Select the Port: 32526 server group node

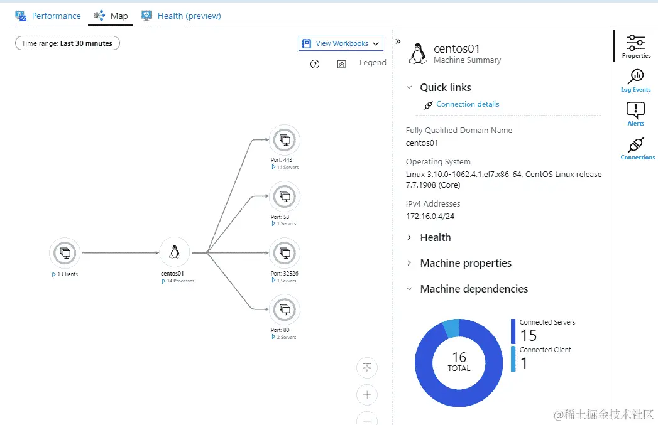click(285, 253)
